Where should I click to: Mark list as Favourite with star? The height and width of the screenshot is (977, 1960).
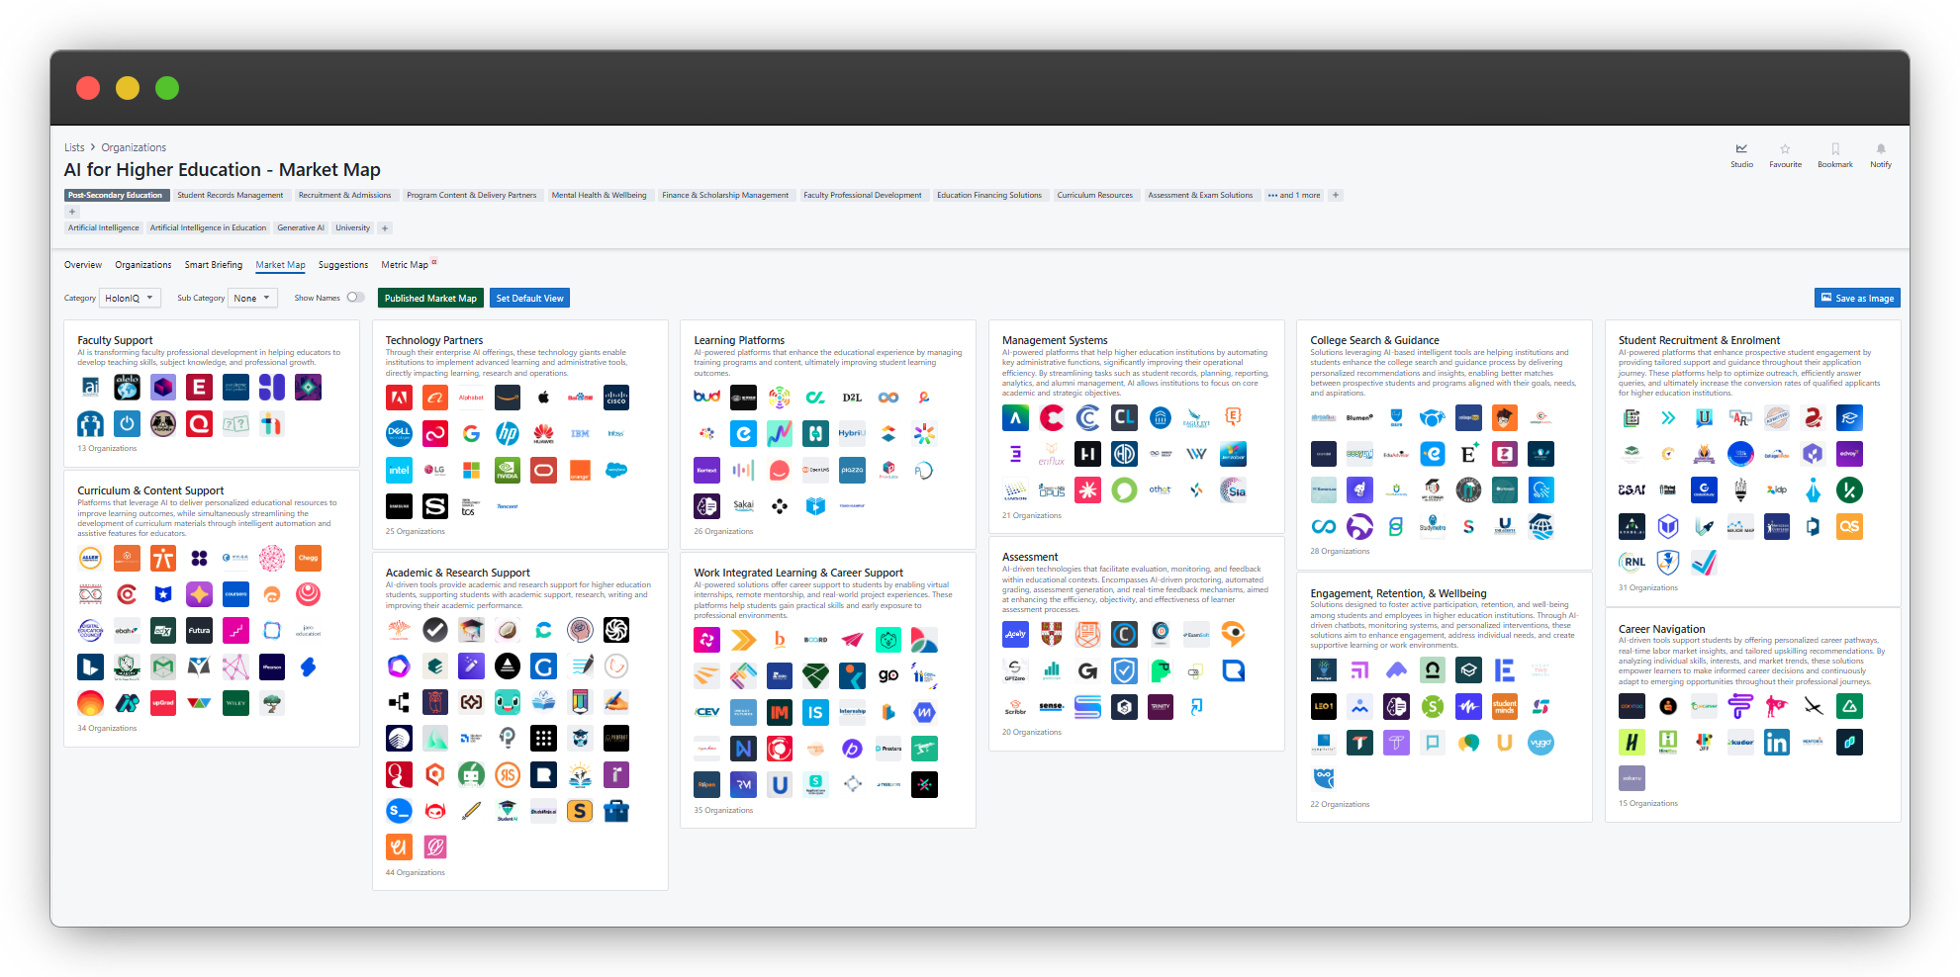(x=1785, y=149)
